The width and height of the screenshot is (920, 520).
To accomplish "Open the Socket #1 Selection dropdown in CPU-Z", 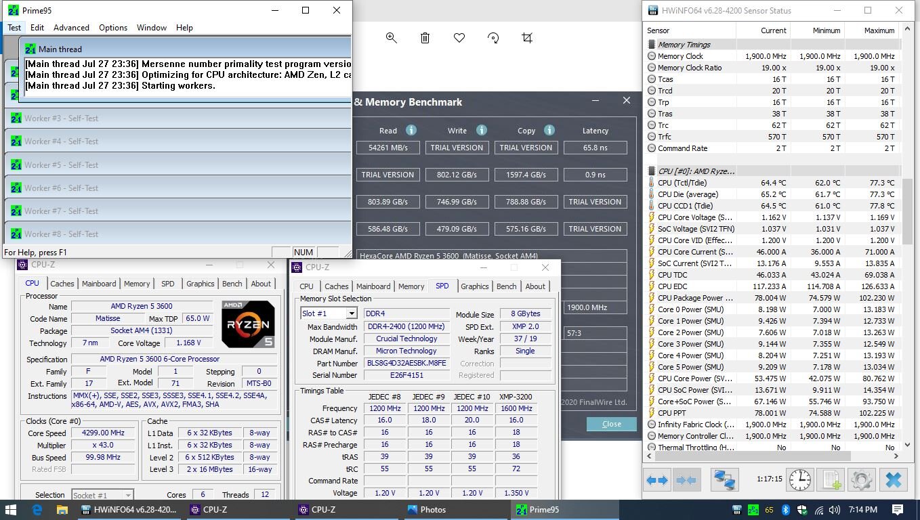I will 128,495.
